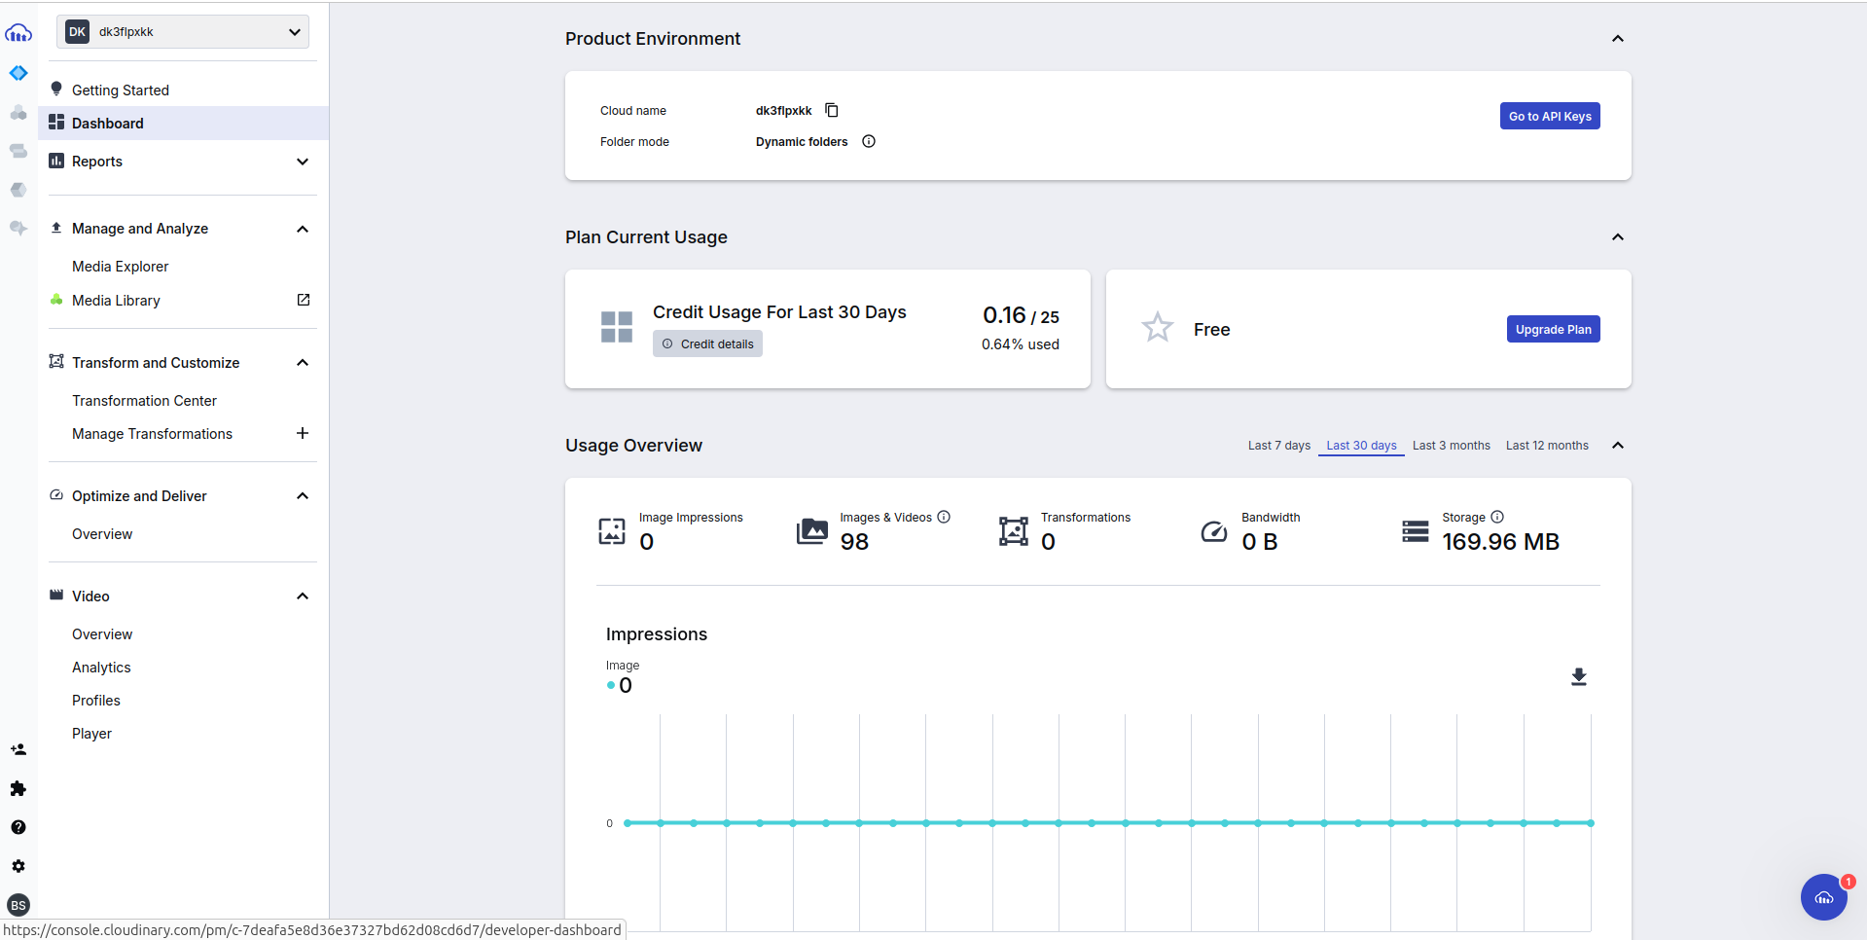The height and width of the screenshot is (940, 1867).
Task: Click the Bandwidth gauge icon
Action: click(1214, 531)
